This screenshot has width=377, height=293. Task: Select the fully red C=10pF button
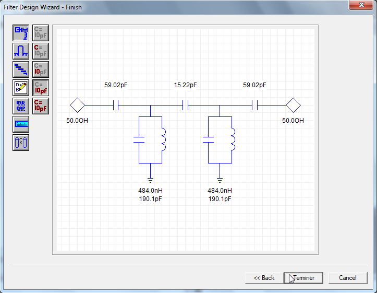40,106
